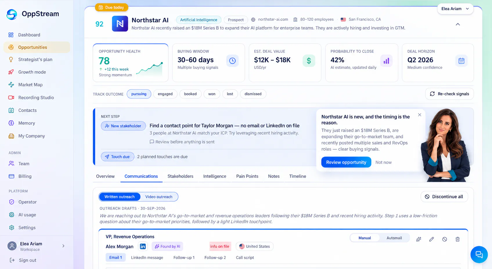492x269 pixels.
Task: Click the Touch due chip
Action: [118, 157]
